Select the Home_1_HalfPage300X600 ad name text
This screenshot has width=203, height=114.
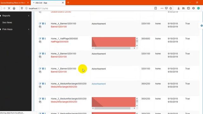tap(64, 39)
